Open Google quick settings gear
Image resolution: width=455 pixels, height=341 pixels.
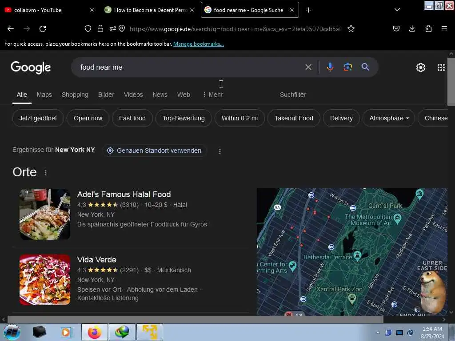tap(421, 67)
